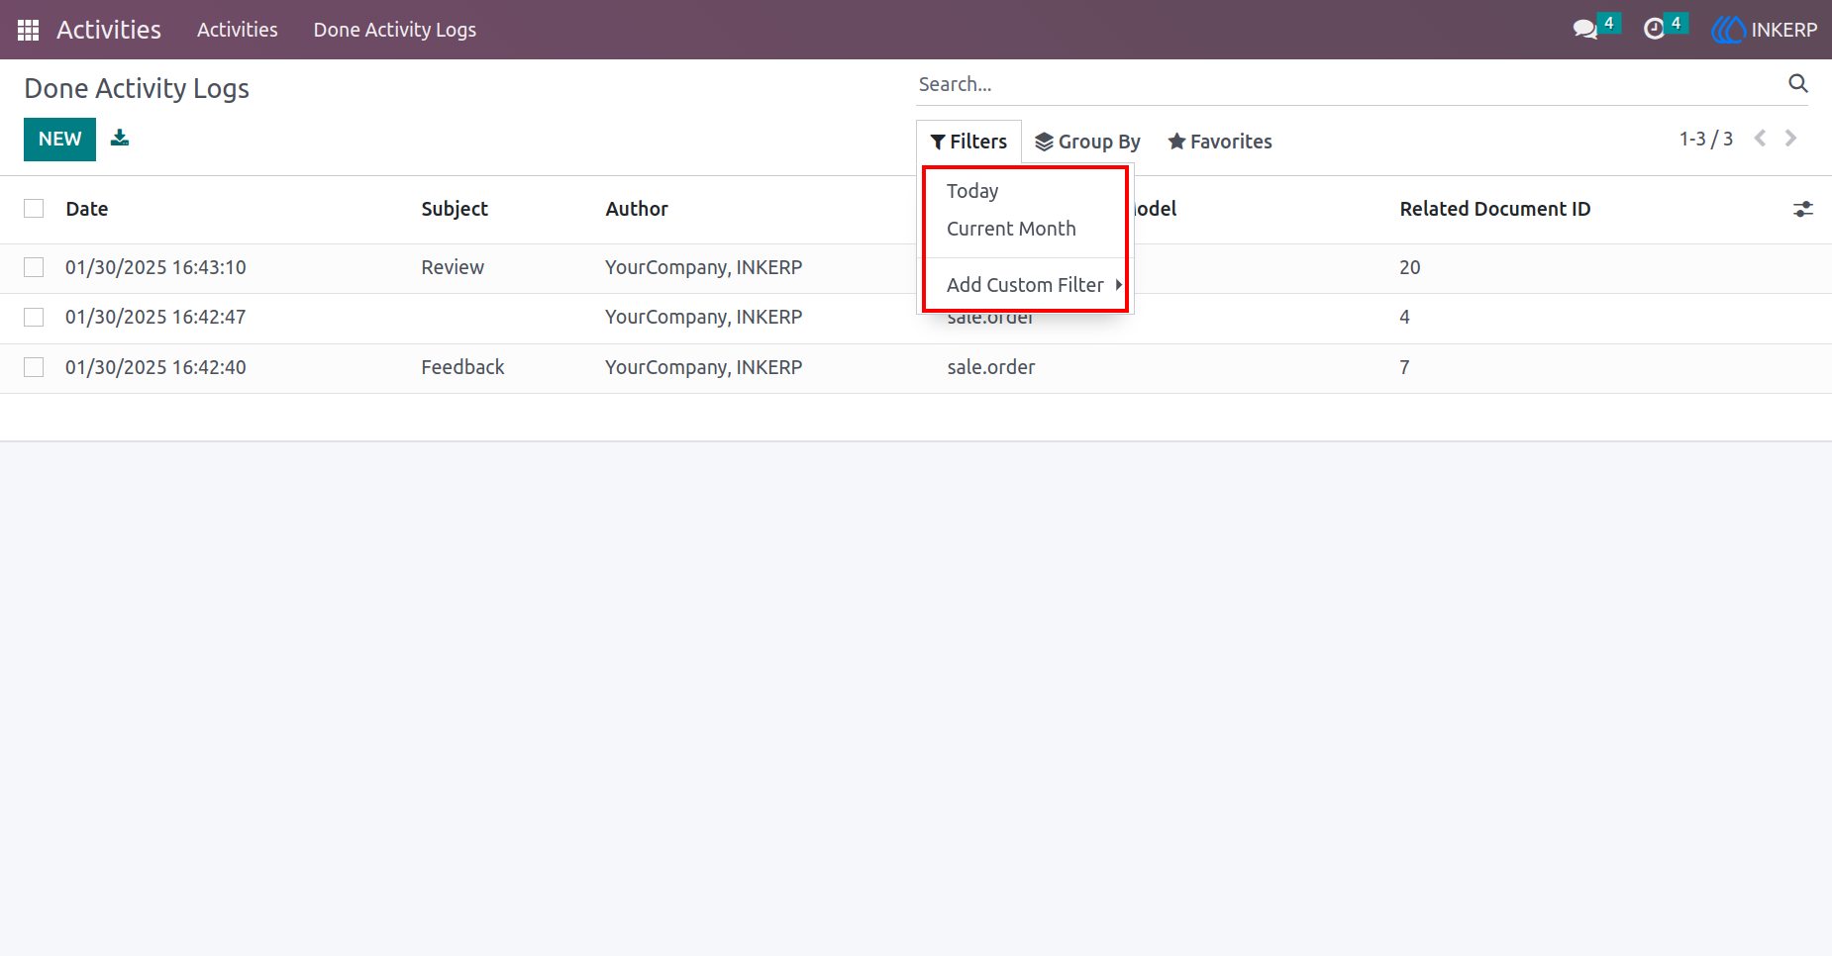Open the conversations chat icon
Image resolution: width=1832 pixels, height=956 pixels.
pyautogui.click(x=1585, y=30)
